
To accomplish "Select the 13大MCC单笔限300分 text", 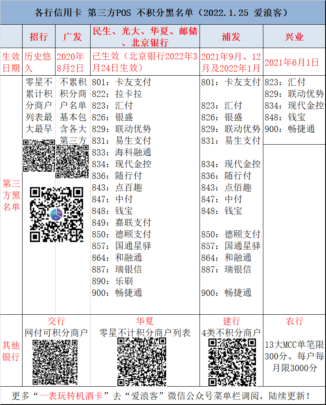I will point(294,350).
